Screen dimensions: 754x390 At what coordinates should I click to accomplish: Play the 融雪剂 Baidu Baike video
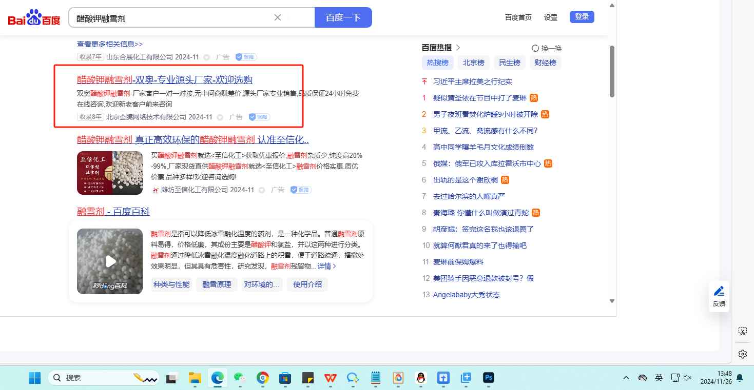pyautogui.click(x=110, y=261)
